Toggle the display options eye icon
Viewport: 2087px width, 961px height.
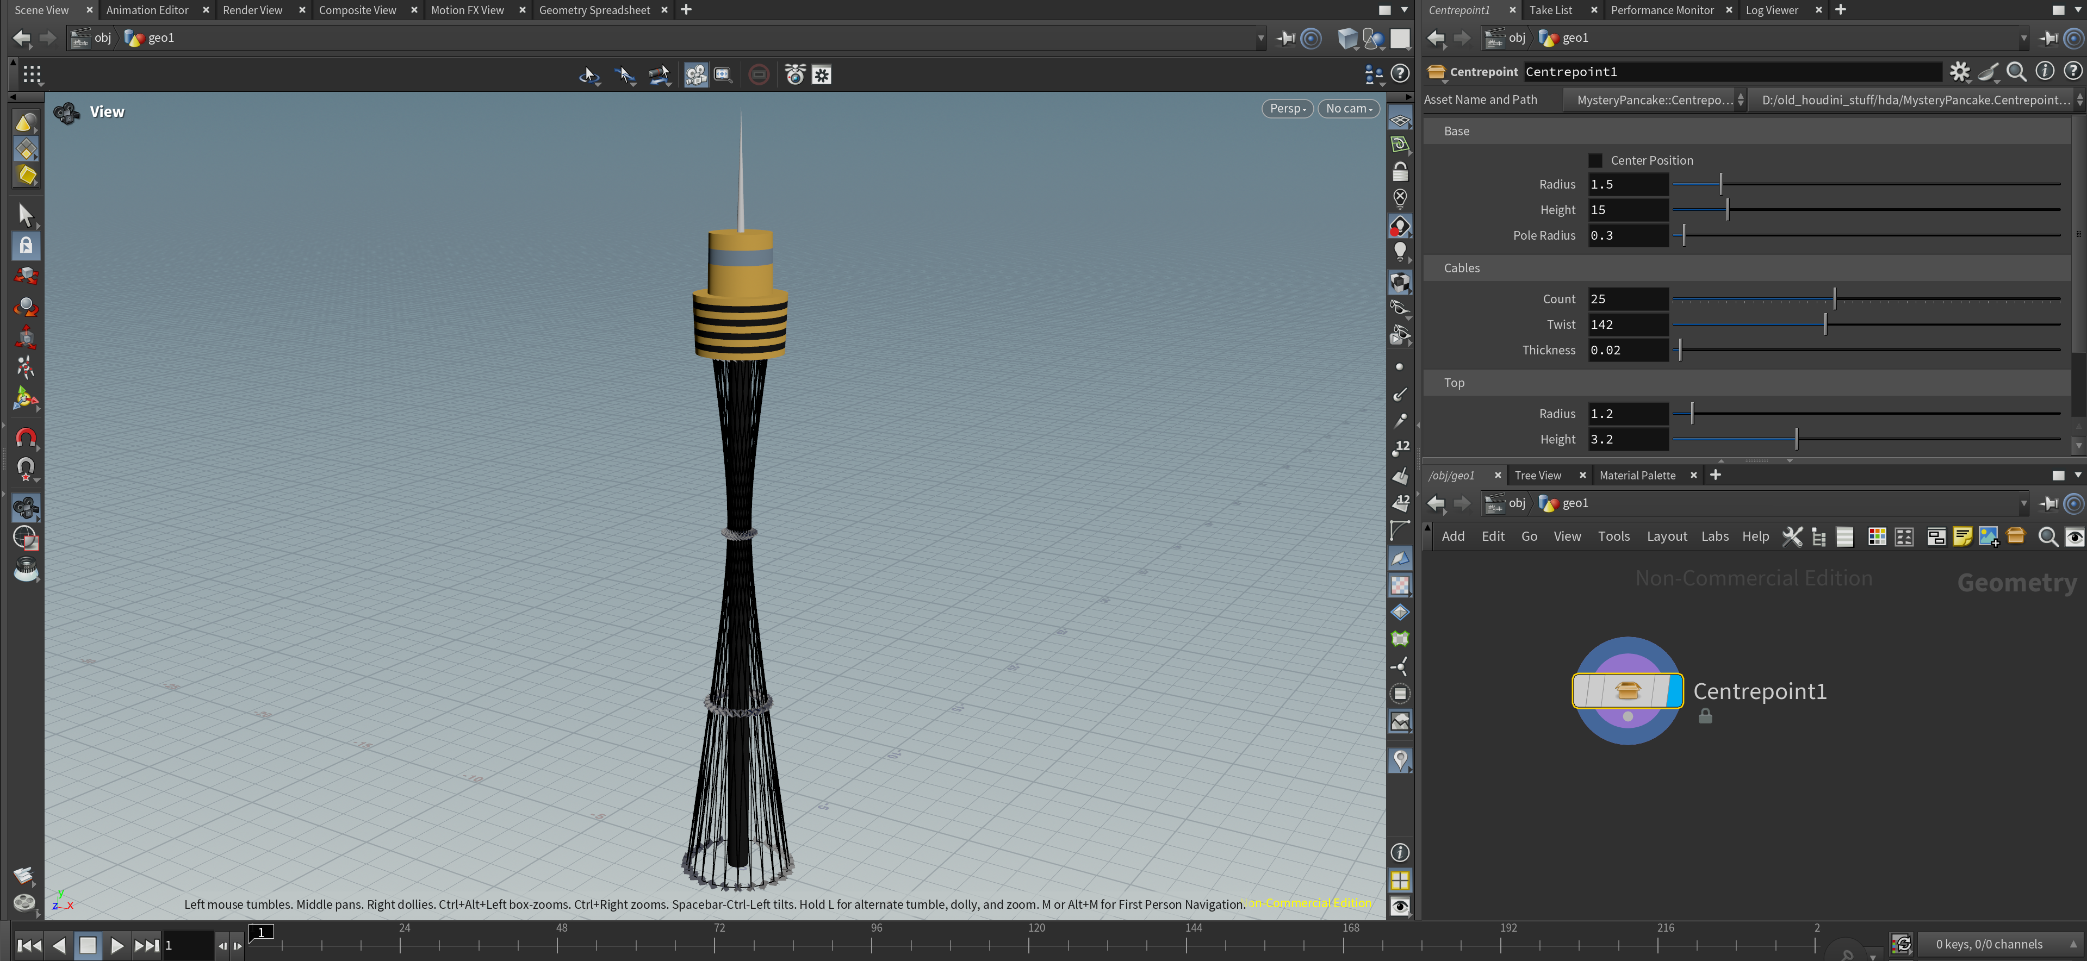pyautogui.click(x=1399, y=906)
